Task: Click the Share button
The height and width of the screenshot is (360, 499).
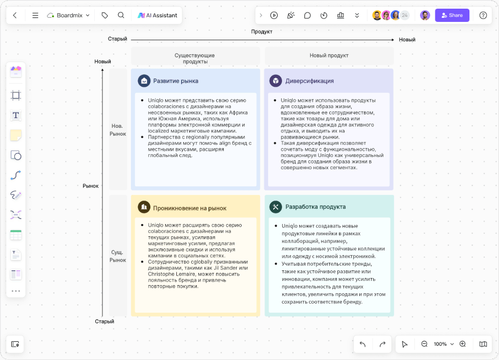Action: pyautogui.click(x=452, y=15)
